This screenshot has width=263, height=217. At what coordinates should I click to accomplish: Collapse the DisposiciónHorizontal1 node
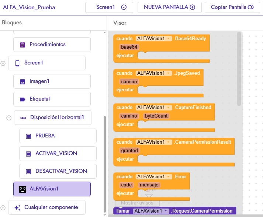pyautogui.click(x=9, y=118)
